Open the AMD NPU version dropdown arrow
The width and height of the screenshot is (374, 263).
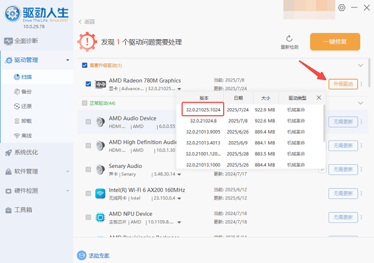click(179, 223)
